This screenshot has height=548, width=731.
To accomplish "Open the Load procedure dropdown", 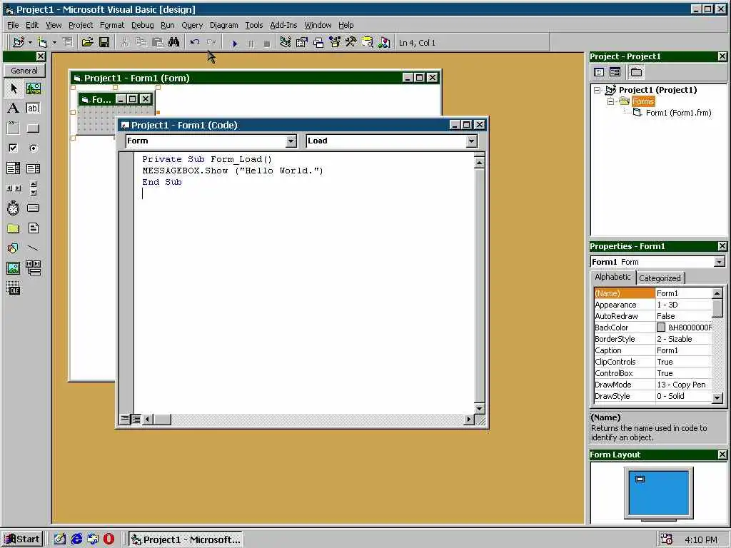I will (x=471, y=141).
